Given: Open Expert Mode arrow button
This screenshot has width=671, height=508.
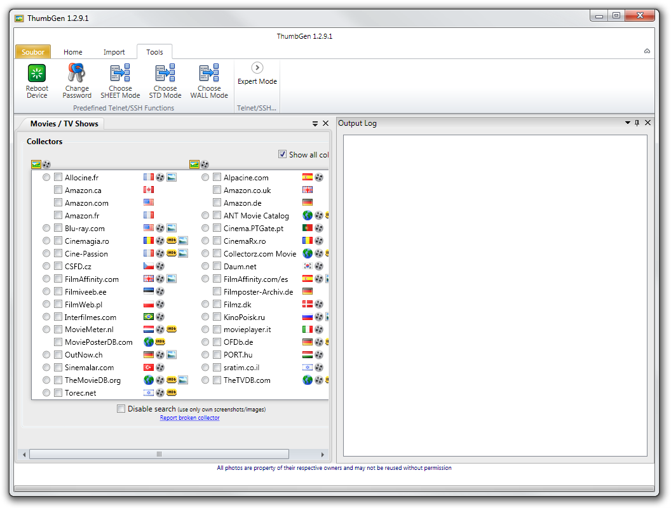Looking at the screenshot, I should [257, 67].
